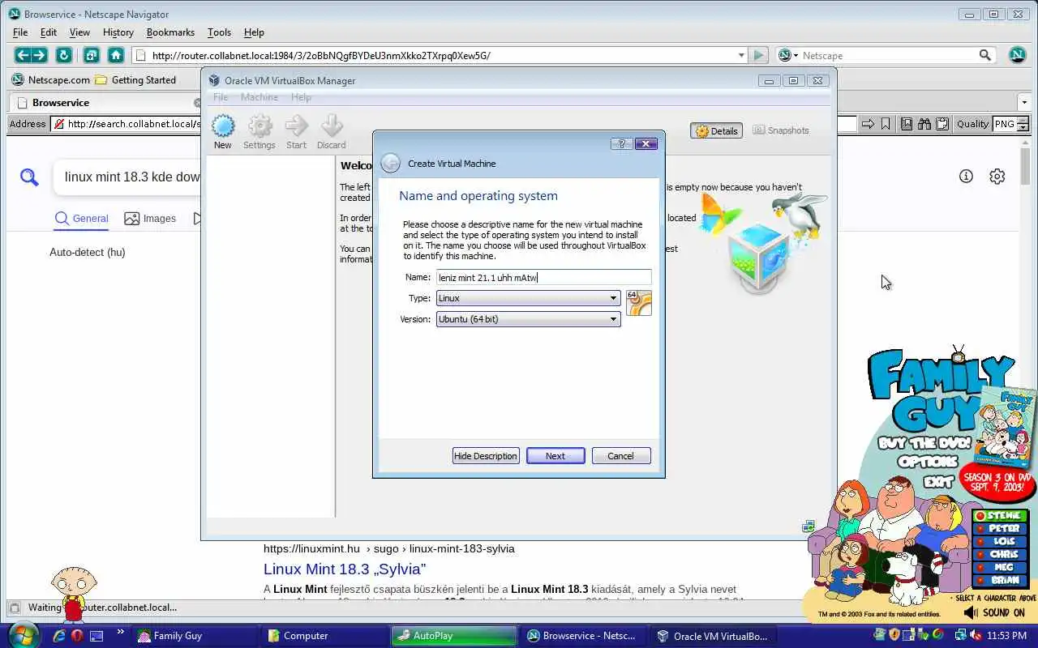Select PETER character in Family Guy list
Viewport: 1038px width, 648px height.
1001,529
